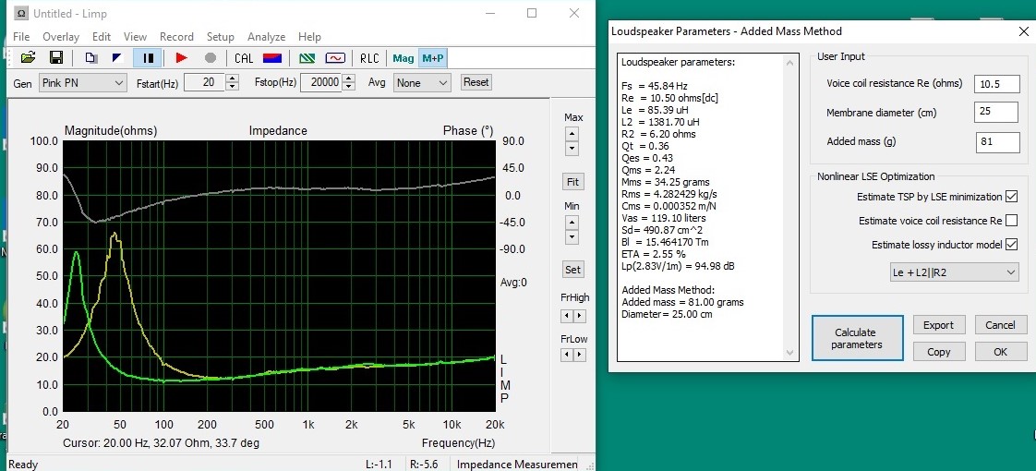Uncheck Estimate TSP by LSE minimization
The height and width of the screenshot is (471, 1036).
(x=1011, y=196)
